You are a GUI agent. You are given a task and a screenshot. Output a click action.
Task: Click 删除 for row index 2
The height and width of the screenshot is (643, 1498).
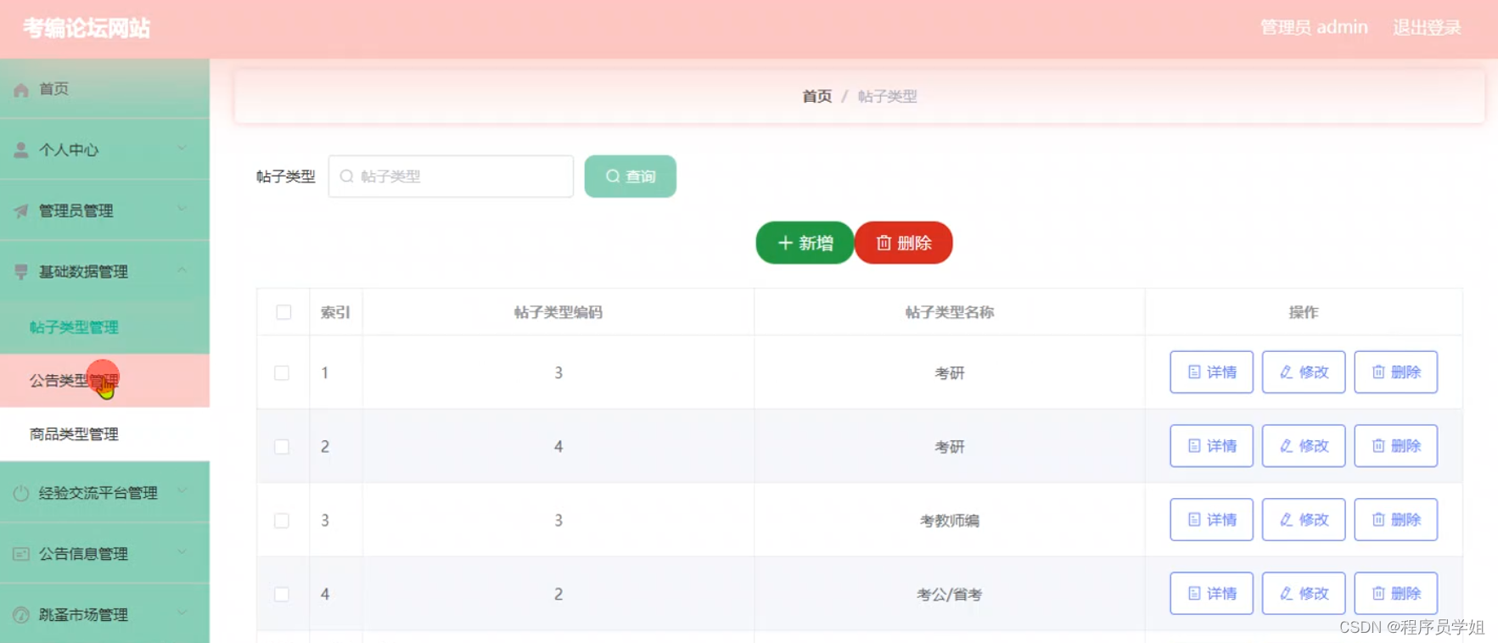click(x=1396, y=446)
